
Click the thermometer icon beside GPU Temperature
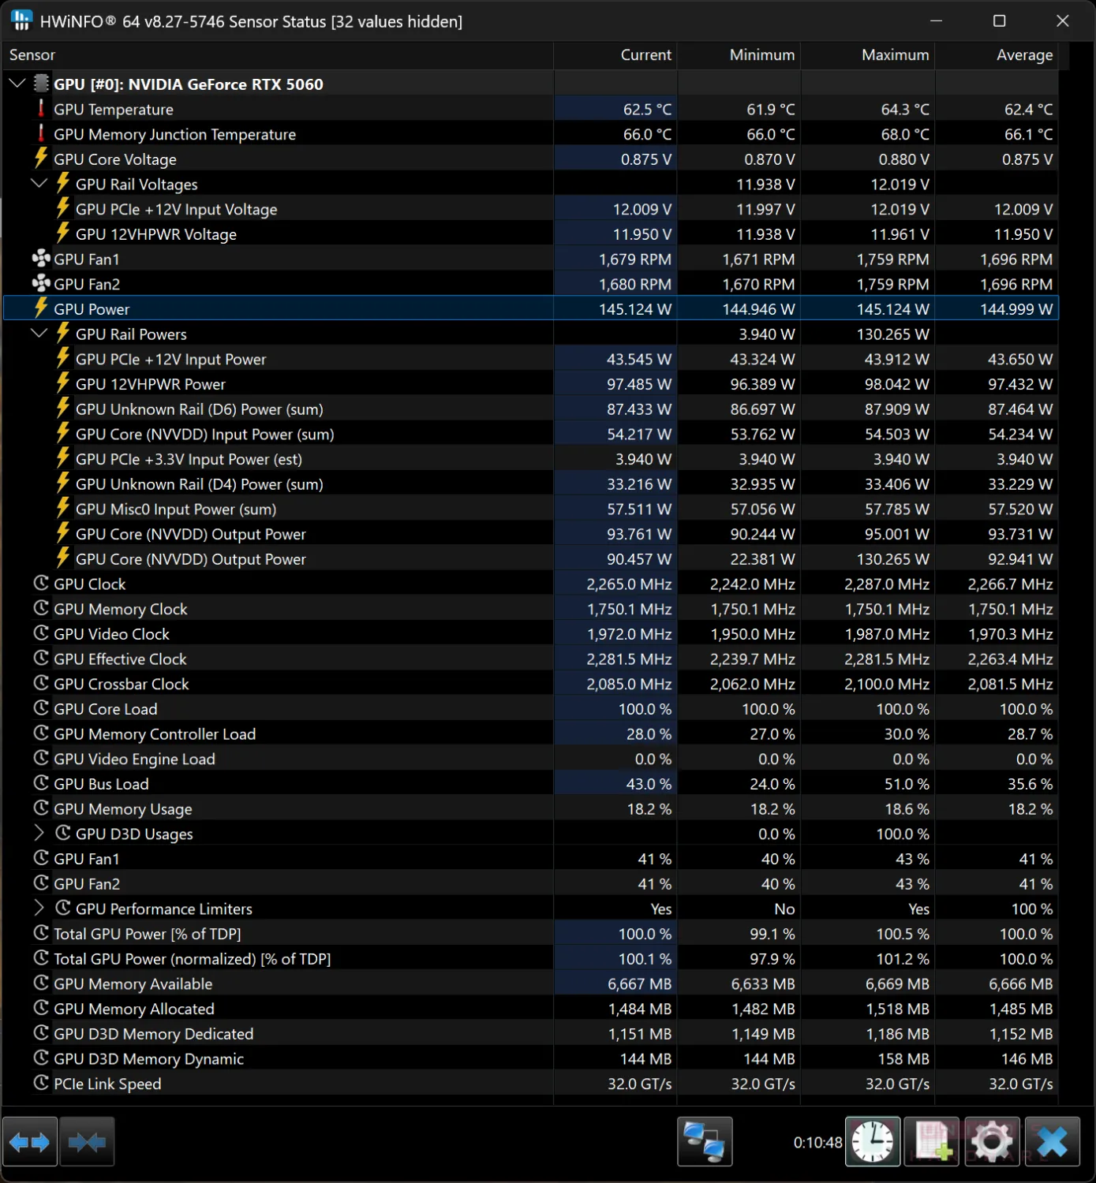click(41, 109)
